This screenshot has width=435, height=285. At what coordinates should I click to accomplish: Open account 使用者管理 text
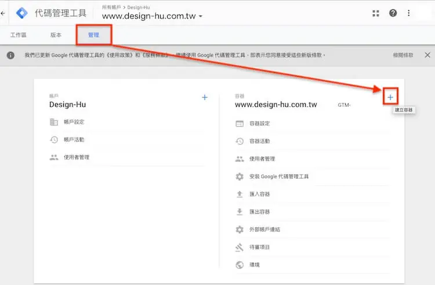point(77,157)
